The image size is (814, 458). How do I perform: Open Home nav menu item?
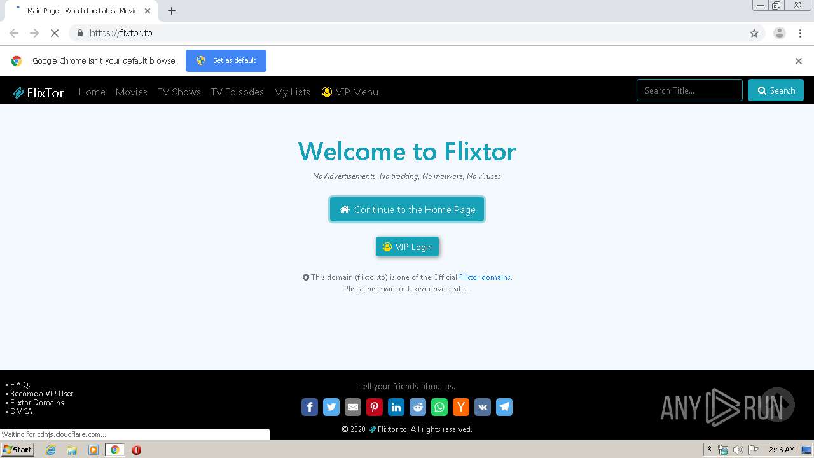click(x=92, y=92)
